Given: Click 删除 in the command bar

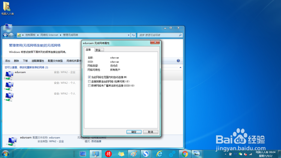Looking at the screenshot, I should pyautogui.click(x=16, y=61).
